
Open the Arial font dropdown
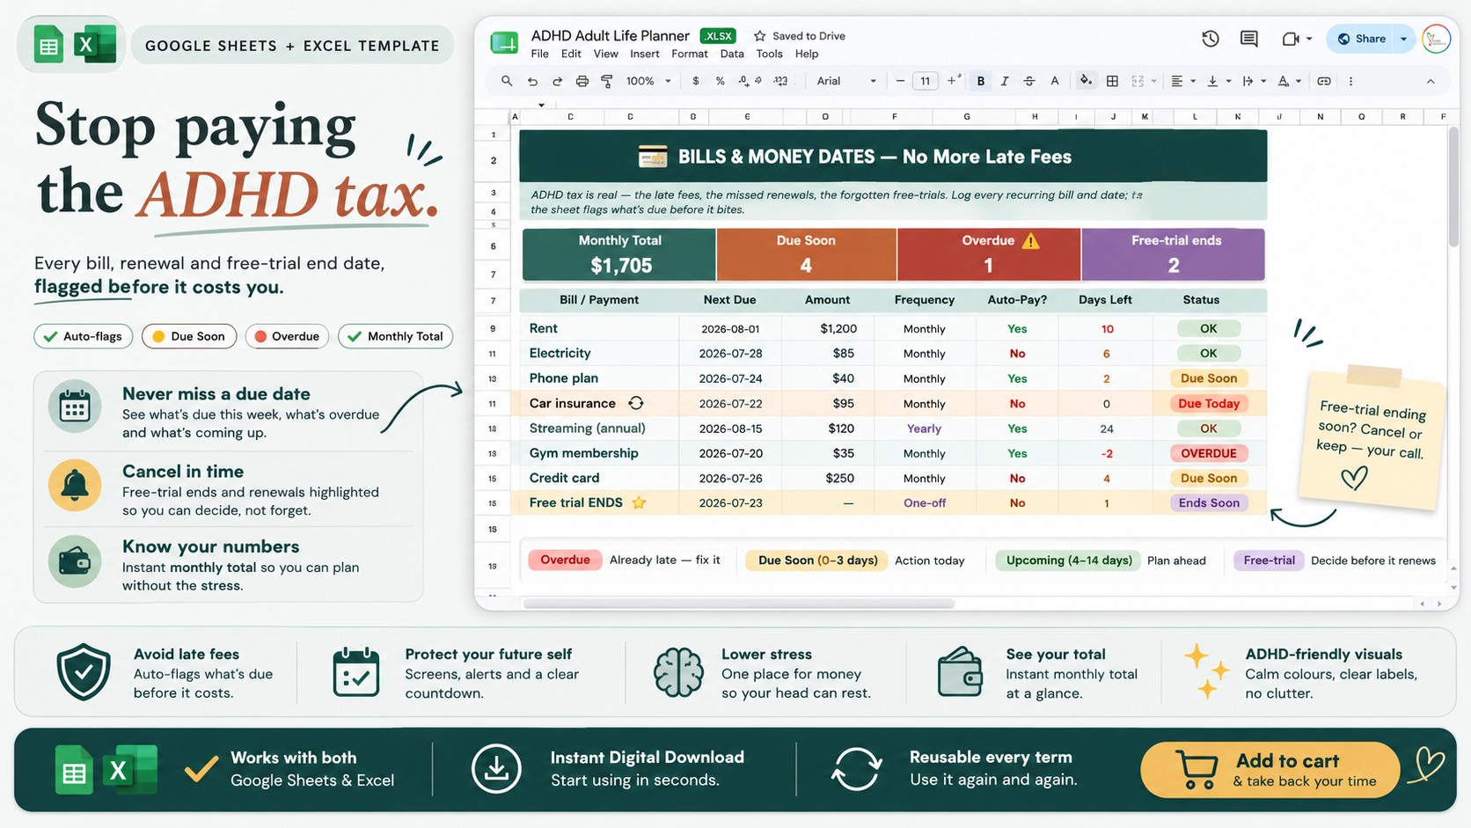846,81
